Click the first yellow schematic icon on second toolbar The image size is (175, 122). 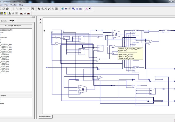pos(2,13)
